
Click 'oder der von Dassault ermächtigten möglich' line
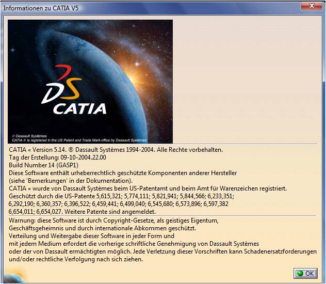(163, 251)
